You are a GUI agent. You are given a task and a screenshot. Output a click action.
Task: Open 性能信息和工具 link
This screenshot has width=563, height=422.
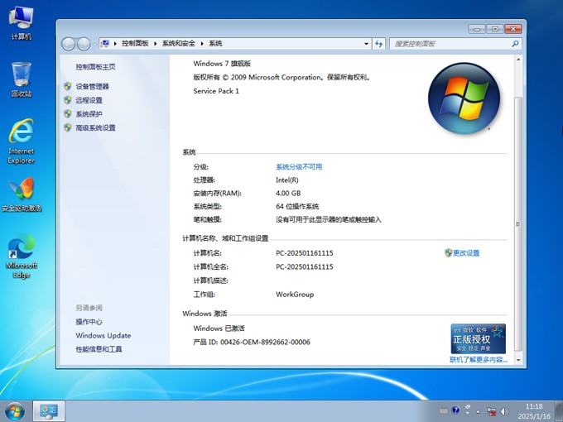(x=99, y=349)
